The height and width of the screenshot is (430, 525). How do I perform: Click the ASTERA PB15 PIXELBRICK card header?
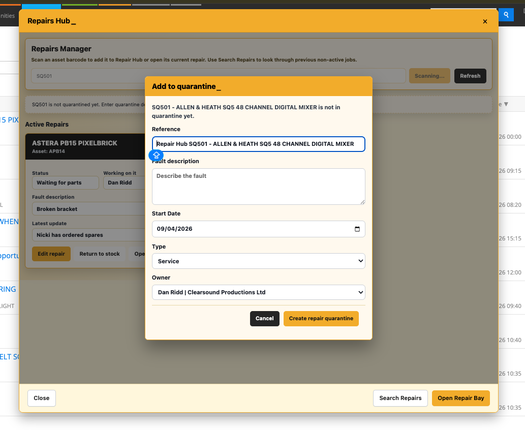click(85, 147)
